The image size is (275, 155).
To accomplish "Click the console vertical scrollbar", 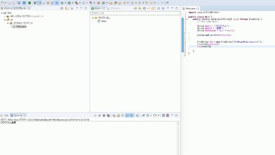I will (178, 139).
